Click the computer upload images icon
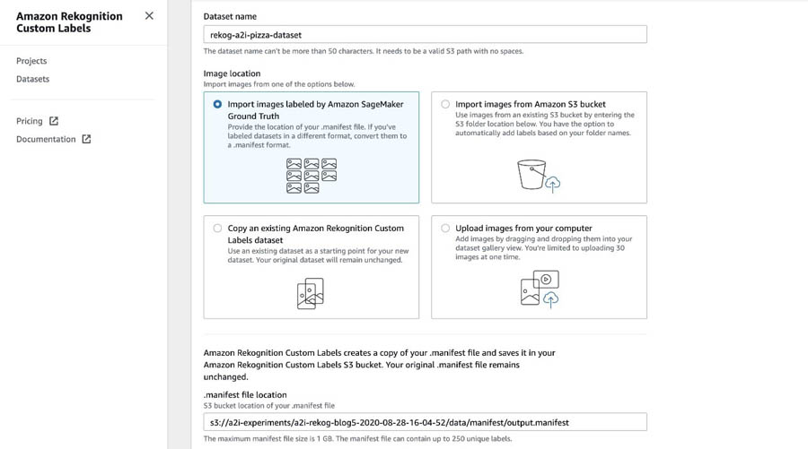 [540, 289]
